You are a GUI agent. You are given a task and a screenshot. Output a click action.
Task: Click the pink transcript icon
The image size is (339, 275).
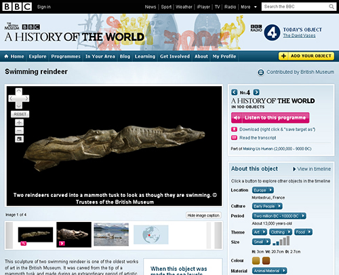[x=234, y=138]
